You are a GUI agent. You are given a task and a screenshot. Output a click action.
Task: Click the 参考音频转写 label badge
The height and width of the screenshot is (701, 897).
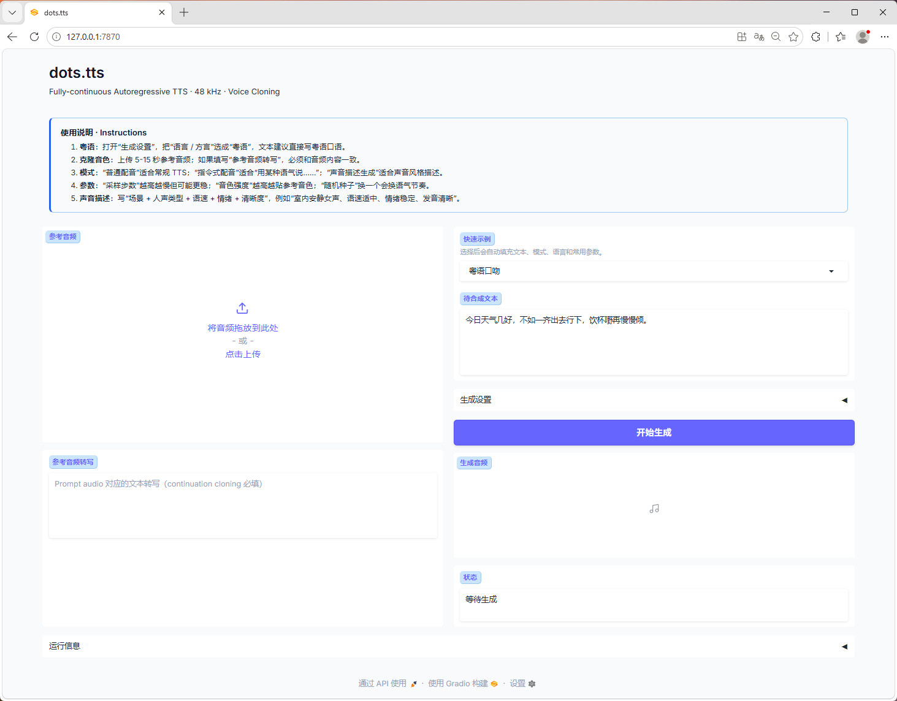pyautogui.click(x=73, y=462)
